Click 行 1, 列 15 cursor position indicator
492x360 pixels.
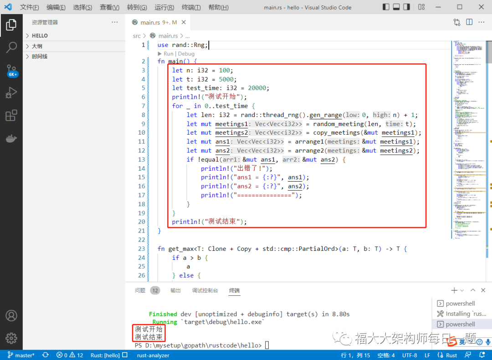point(355,355)
